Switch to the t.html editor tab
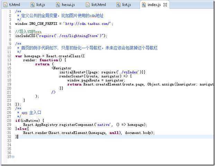Image resolution: width=215 pixels, height=166 pixels. point(12,5)
